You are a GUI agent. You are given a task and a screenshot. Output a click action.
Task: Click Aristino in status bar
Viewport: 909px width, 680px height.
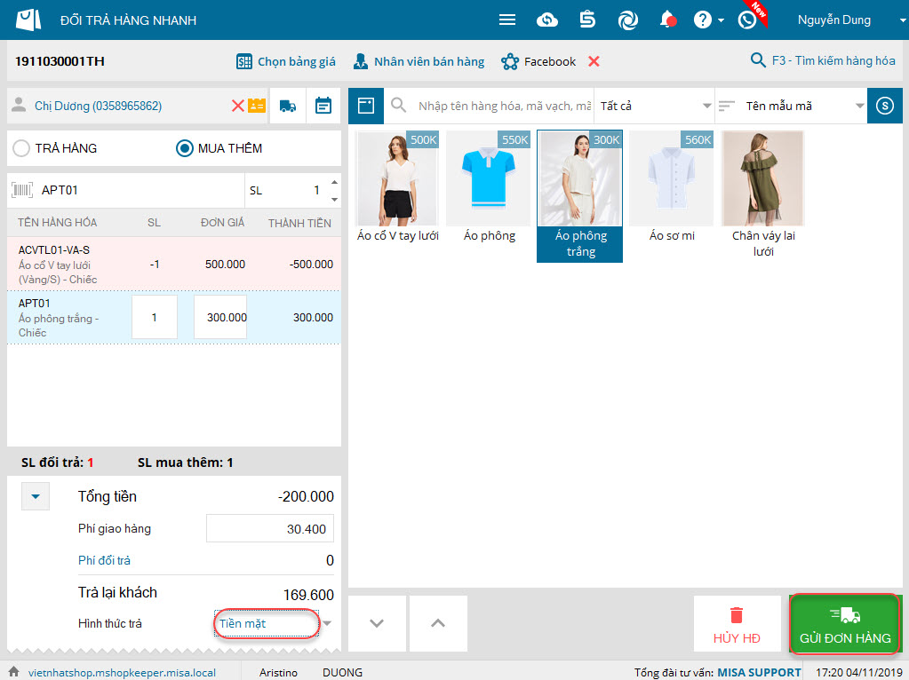pyautogui.click(x=278, y=673)
